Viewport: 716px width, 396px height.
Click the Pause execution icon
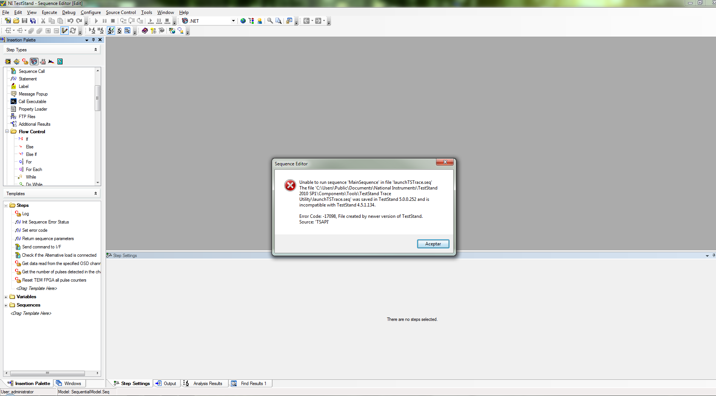105,21
